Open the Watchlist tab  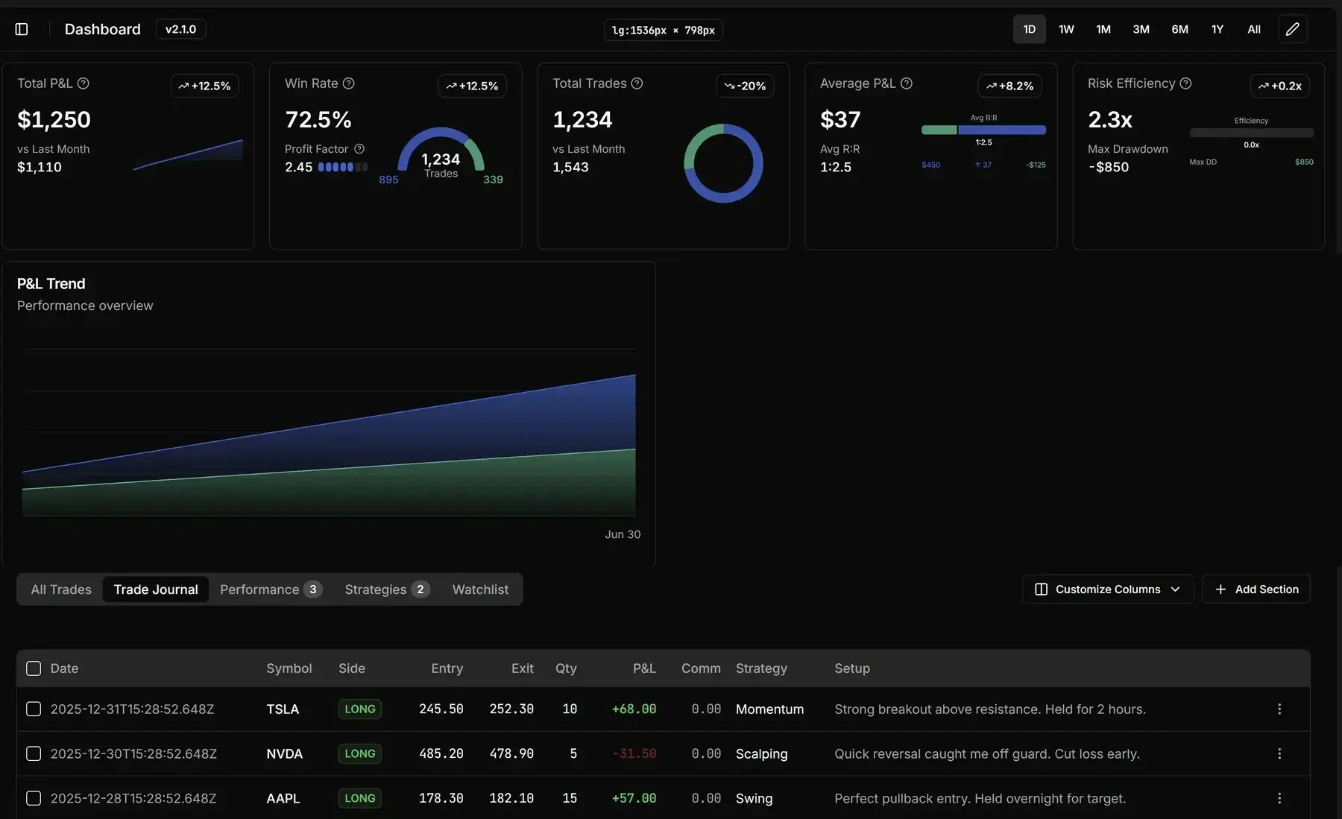[x=480, y=589]
